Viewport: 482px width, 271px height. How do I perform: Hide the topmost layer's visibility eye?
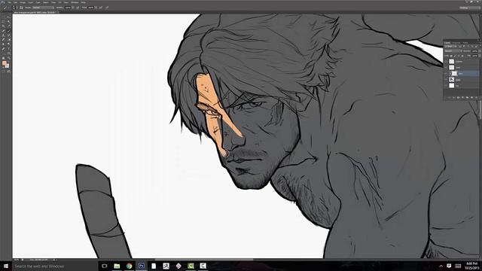[x=445, y=62]
